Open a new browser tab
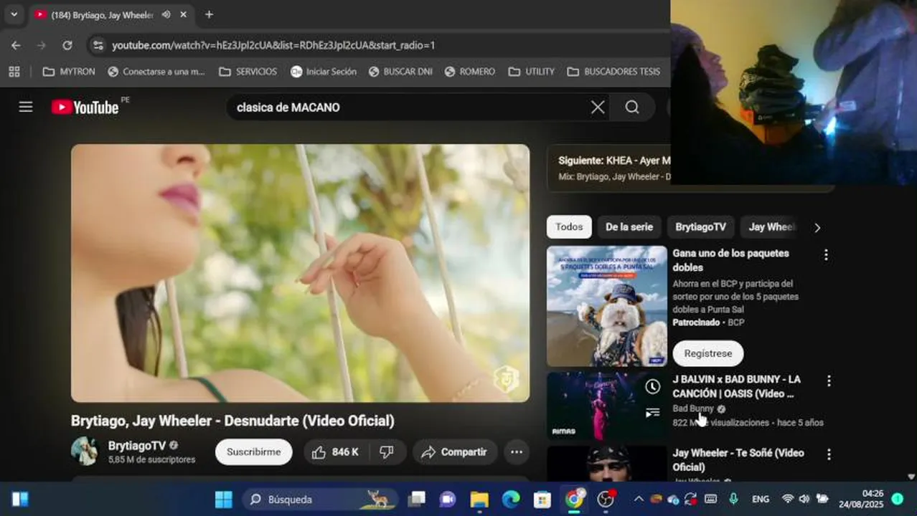917x516 pixels. point(209,14)
